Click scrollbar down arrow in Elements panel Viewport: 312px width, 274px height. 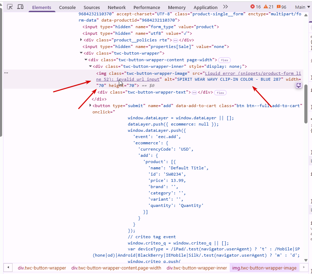pyautogui.click(x=306, y=260)
